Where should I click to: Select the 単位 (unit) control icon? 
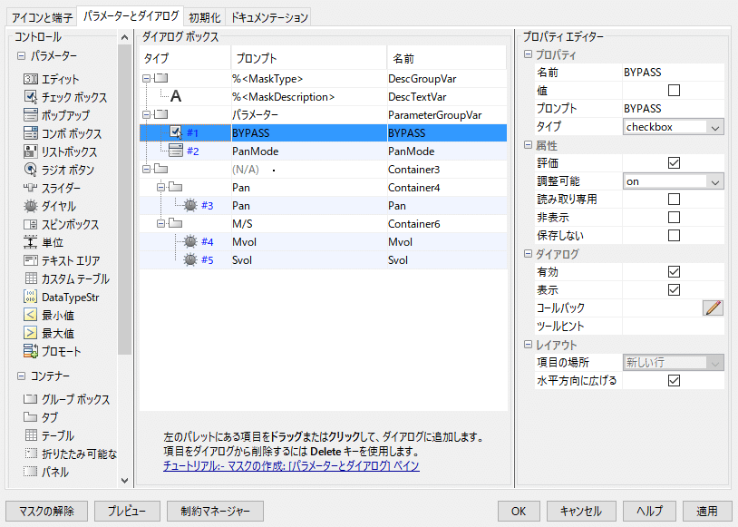(31, 242)
